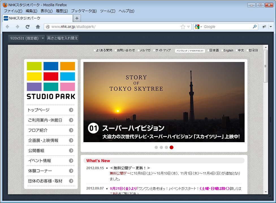276x203 pixels.
Task: Select the NHKスタジオパーク tab
Action: tap(38, 18)
